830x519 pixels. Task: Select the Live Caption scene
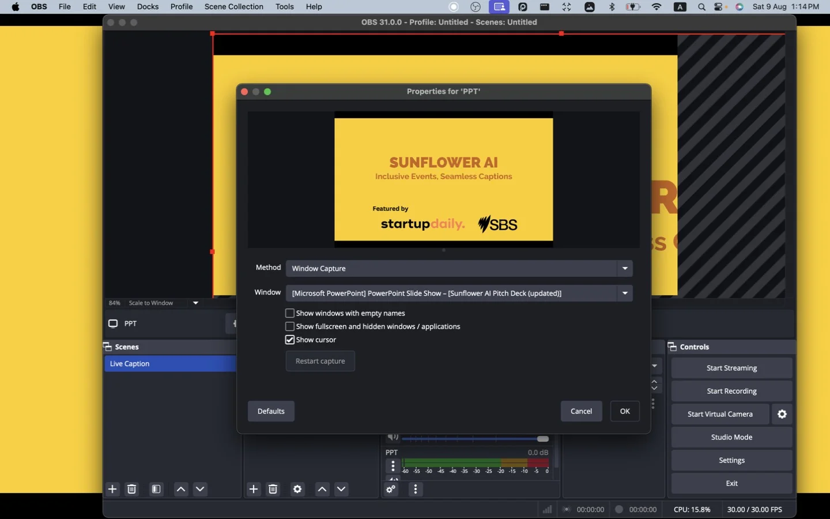click(x=170, y=364)
